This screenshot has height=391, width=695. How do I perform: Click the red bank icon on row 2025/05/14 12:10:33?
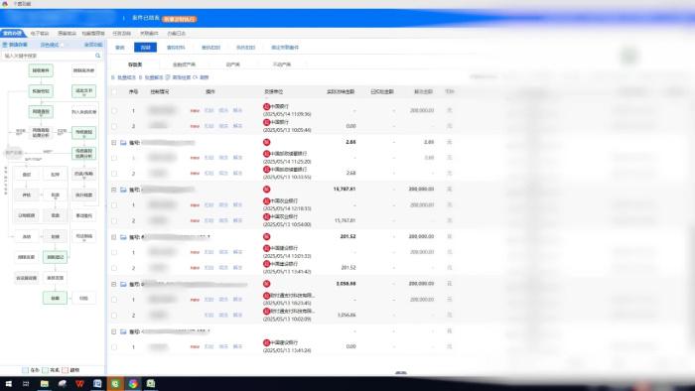coord(266,201)
